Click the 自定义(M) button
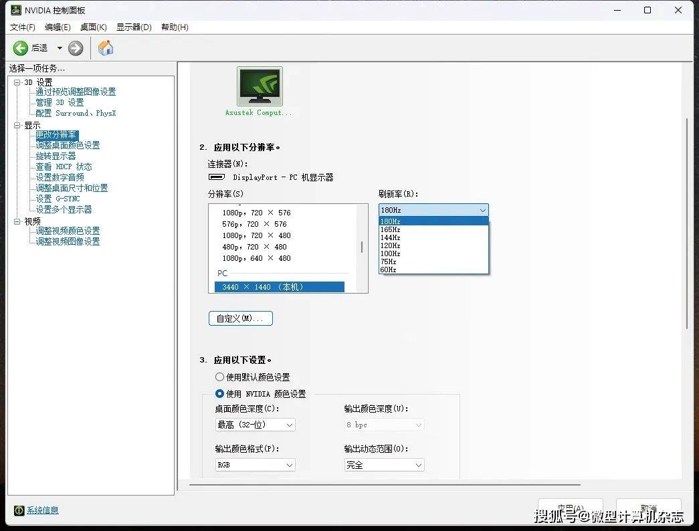Screen dimensions: 699x531 tap(240, 318)
